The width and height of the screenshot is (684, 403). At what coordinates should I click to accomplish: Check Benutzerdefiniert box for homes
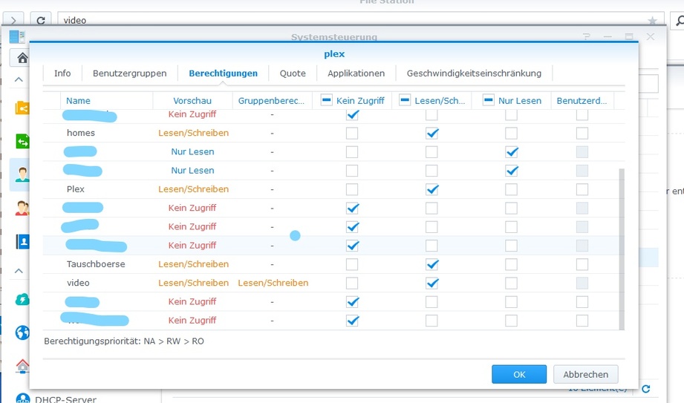click(582, 133)
